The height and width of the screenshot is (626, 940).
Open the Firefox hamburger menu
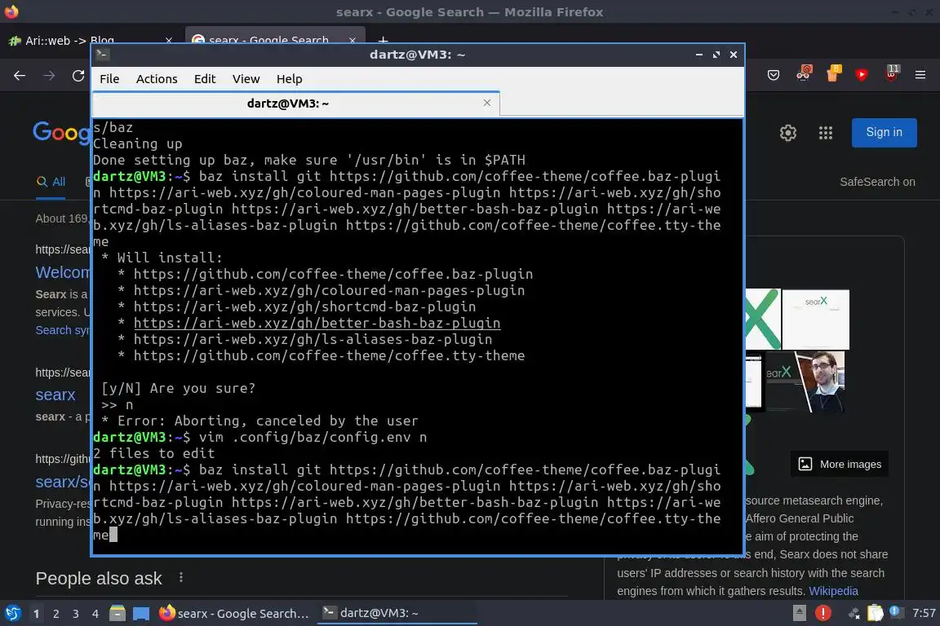click(920, 75)
